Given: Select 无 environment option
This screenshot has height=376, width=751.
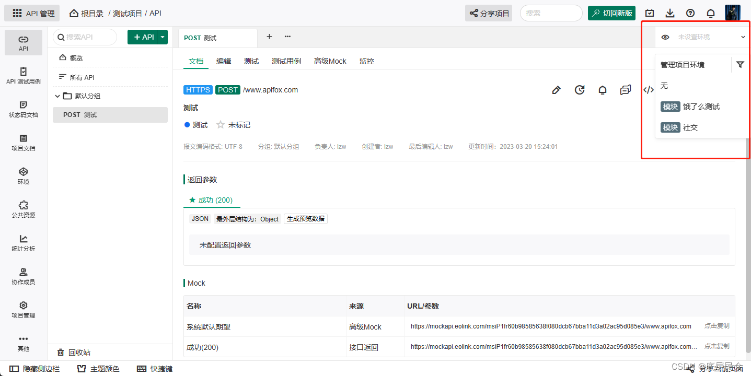Looking at the screenshot, I should [x=703, y=86].
